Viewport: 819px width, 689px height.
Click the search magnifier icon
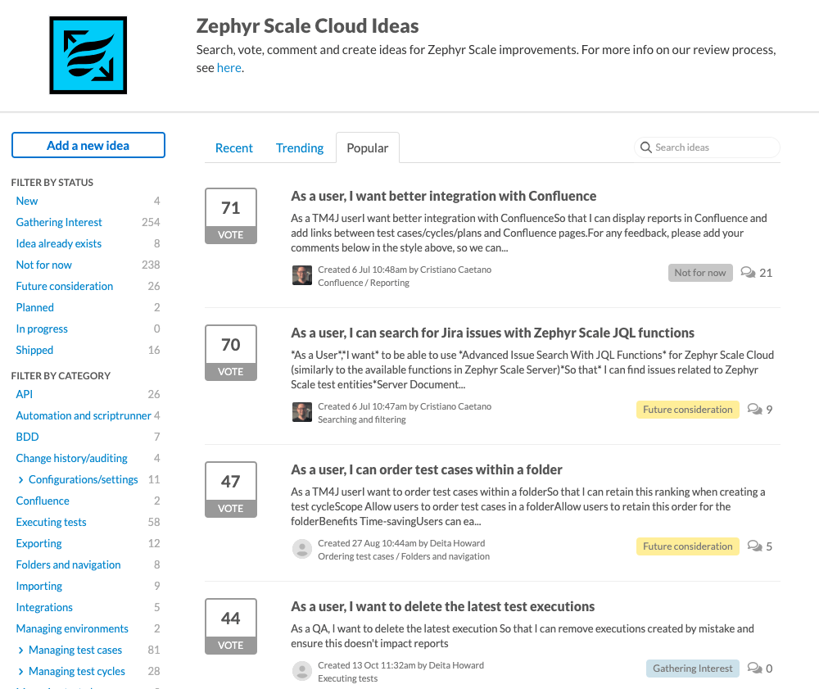coord(645,147)
